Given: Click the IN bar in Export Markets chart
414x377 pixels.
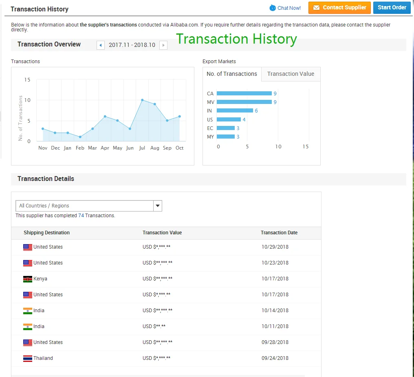Looking at the screenshot, I should [x=235, y=111].
